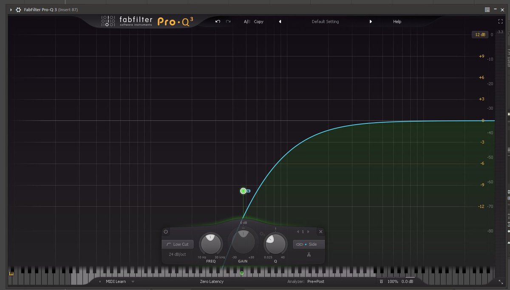Image resolution: width=510 pixels, height=290 pixels.
Task: Click the resize corner icon
Action: pos(500,281)
